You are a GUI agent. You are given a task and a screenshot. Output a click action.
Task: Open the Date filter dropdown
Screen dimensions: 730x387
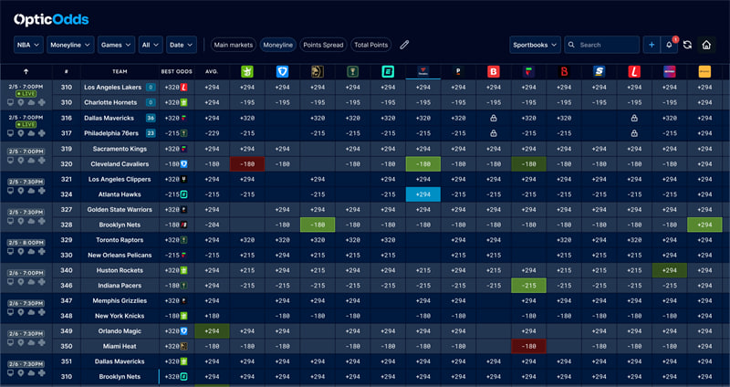click(181, 44)
